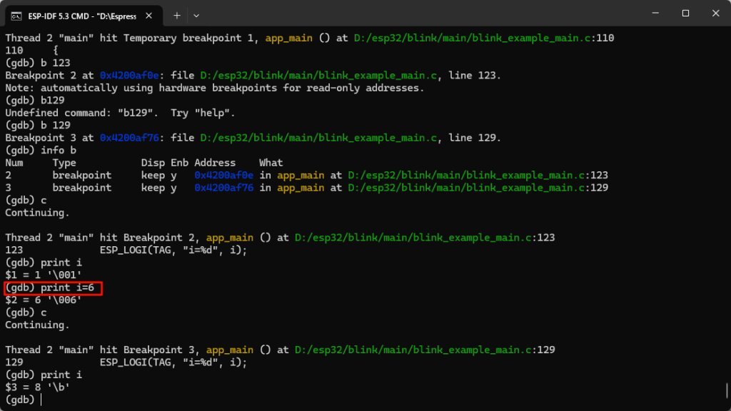Click the first Continuing. message
731x411 pixels.
pos(36,212)
